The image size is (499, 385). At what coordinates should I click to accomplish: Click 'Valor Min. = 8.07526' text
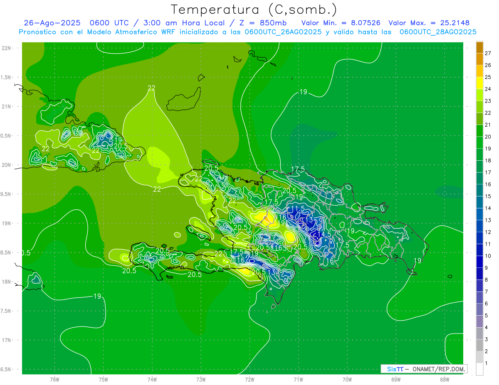point(341,23)
